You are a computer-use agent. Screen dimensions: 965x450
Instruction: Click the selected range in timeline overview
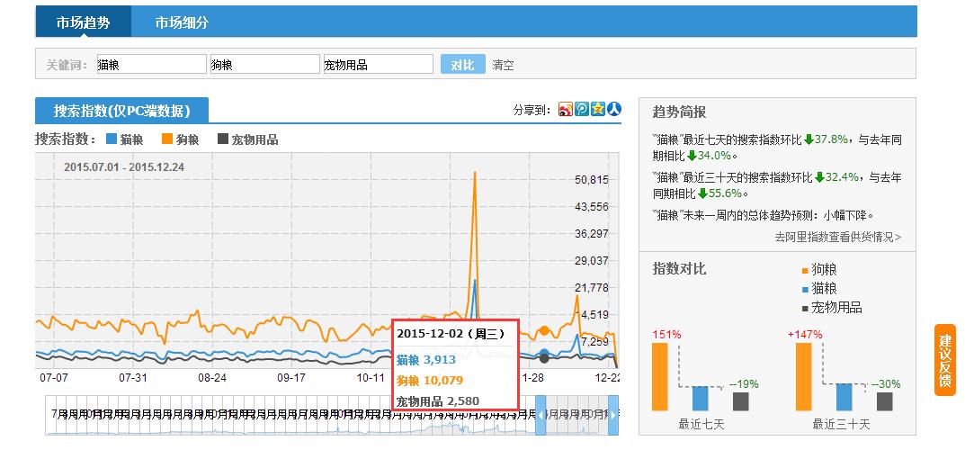[576, 415]
